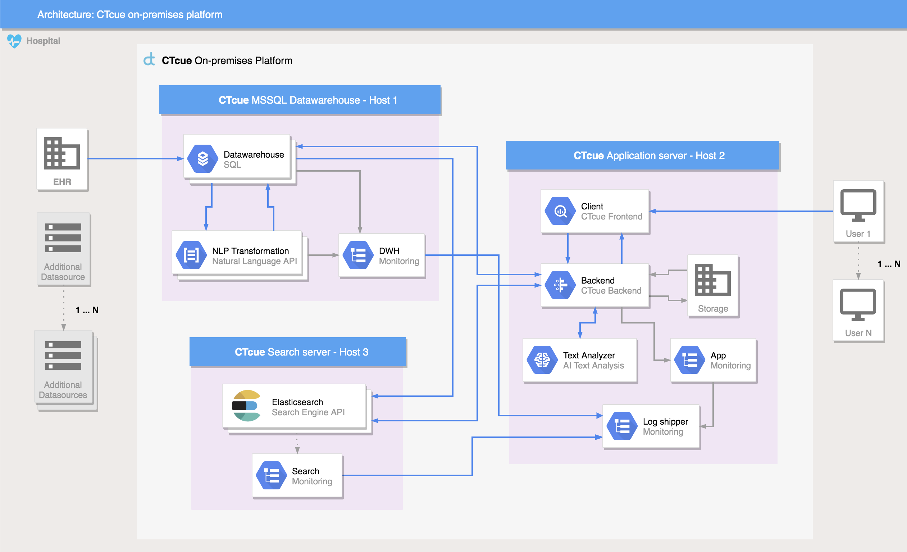Click the CTcue logo icon
This screenshot has width=907, height=552.
(x=149, y=60)
